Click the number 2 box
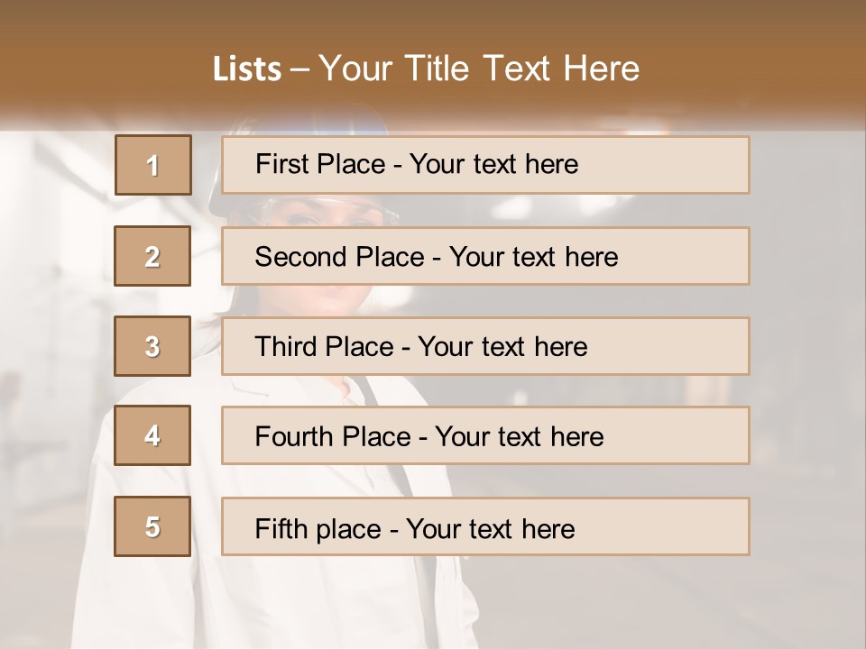Screen dimensions: 866x649 click(152, 256)
